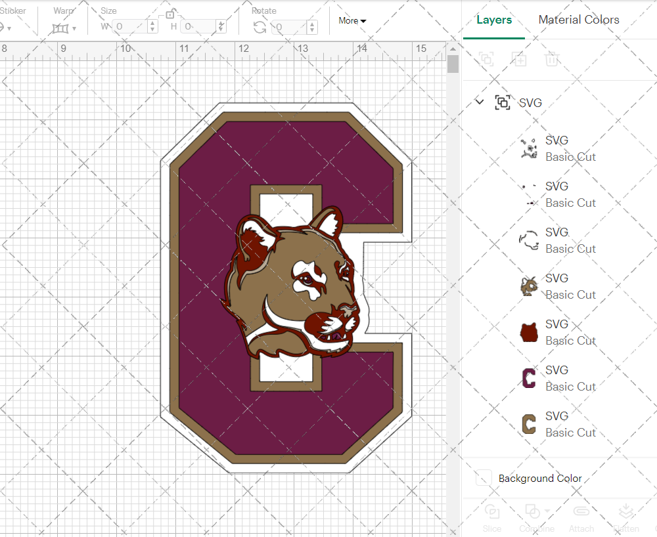
Task: Click the Warp tool icon
Action: tap(60, 28)
